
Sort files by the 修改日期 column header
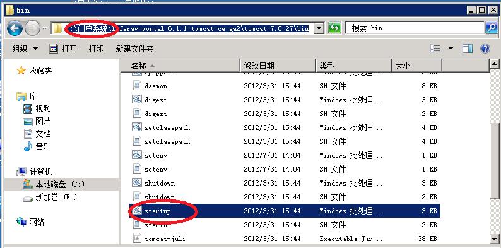click(278, 66)
